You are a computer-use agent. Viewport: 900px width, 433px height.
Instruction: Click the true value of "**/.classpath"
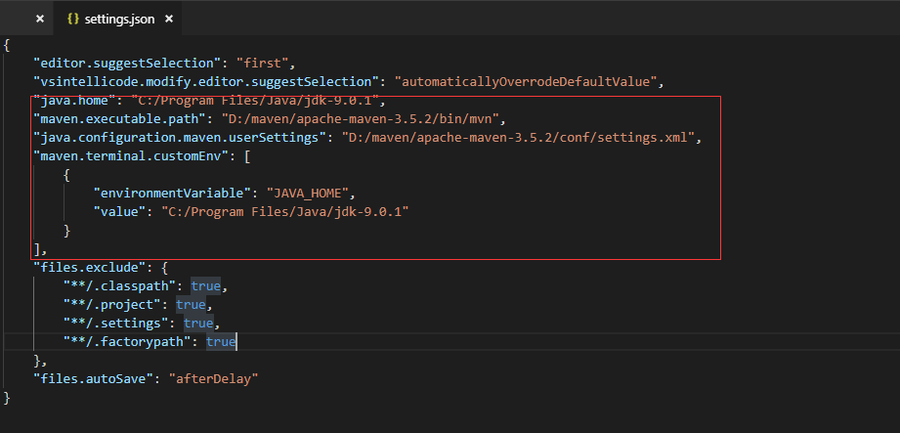tap(205, 285)
